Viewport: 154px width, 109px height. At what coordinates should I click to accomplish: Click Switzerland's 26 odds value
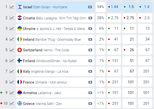coord(129,50)
